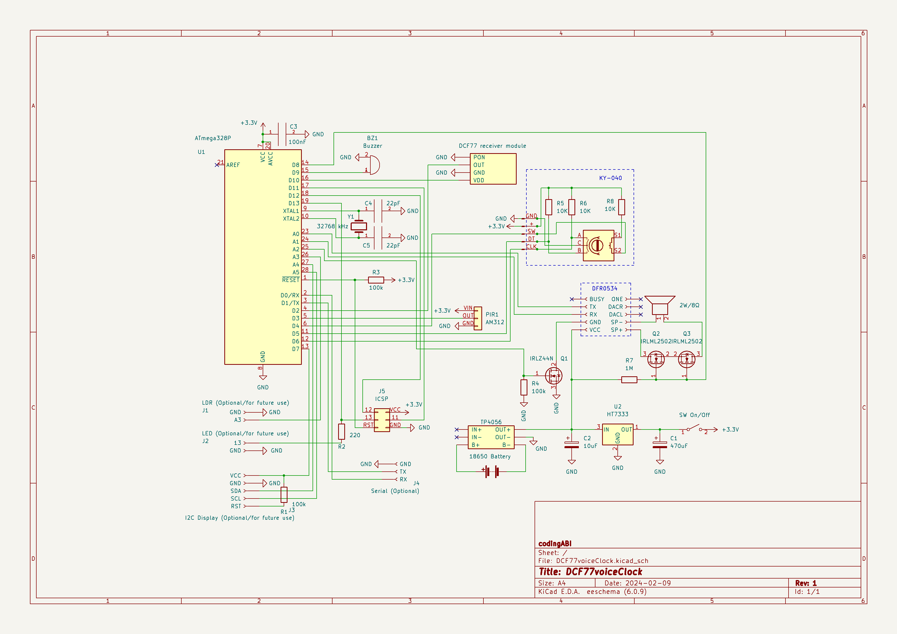Viewport: 897px width, 634px height.
Task: Click the J5 ICSP connector symbol
Action: coord(382,420)
